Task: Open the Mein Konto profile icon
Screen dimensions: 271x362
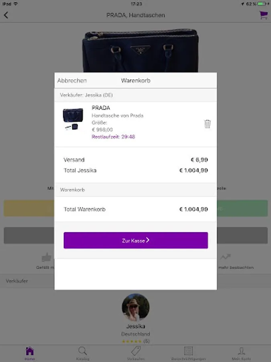Action: pyautogui.click(x=241, y=351)
